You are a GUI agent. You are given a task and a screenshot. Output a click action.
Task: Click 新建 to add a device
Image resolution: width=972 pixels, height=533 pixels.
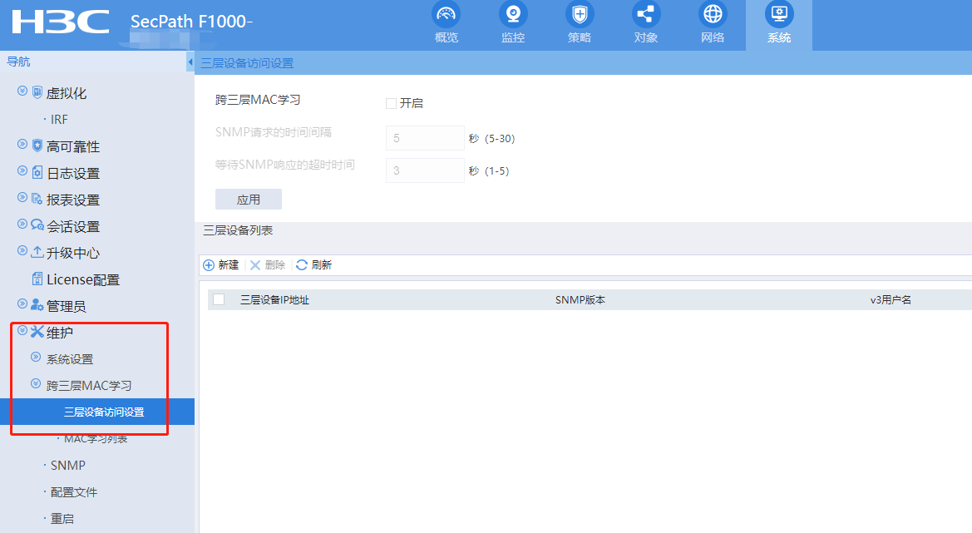[x=229, y=265]
